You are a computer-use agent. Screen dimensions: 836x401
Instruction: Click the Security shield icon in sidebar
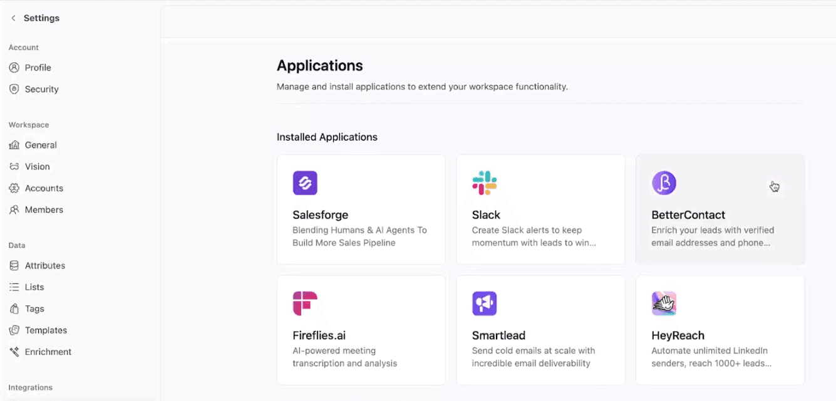coord(14,89)
